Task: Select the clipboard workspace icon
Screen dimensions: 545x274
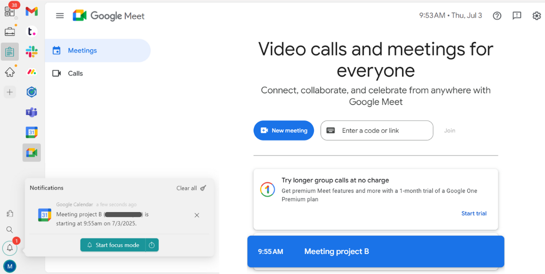Action: 10,52
